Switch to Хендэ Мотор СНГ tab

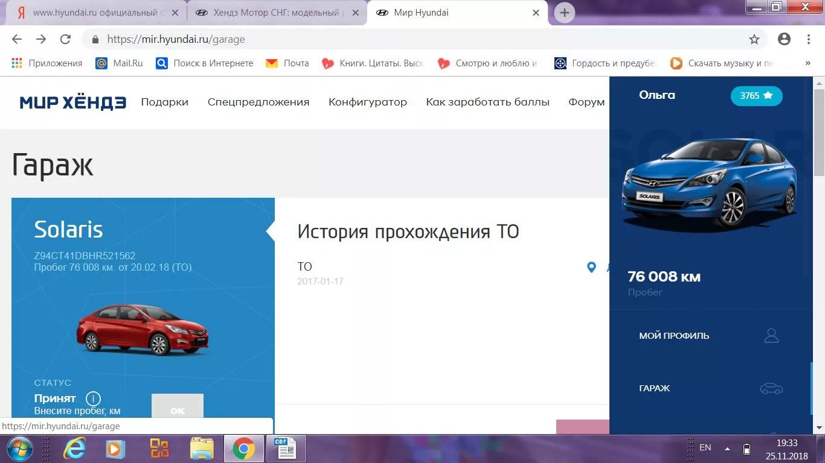click(277, 13)
